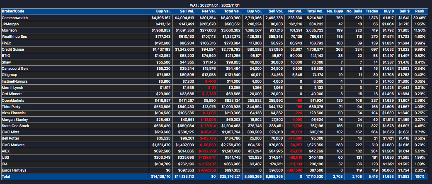The height and width of the screenshot is (184, 432).
Task: Sort by the Buy Val. column header
Action: coord(163,11)
